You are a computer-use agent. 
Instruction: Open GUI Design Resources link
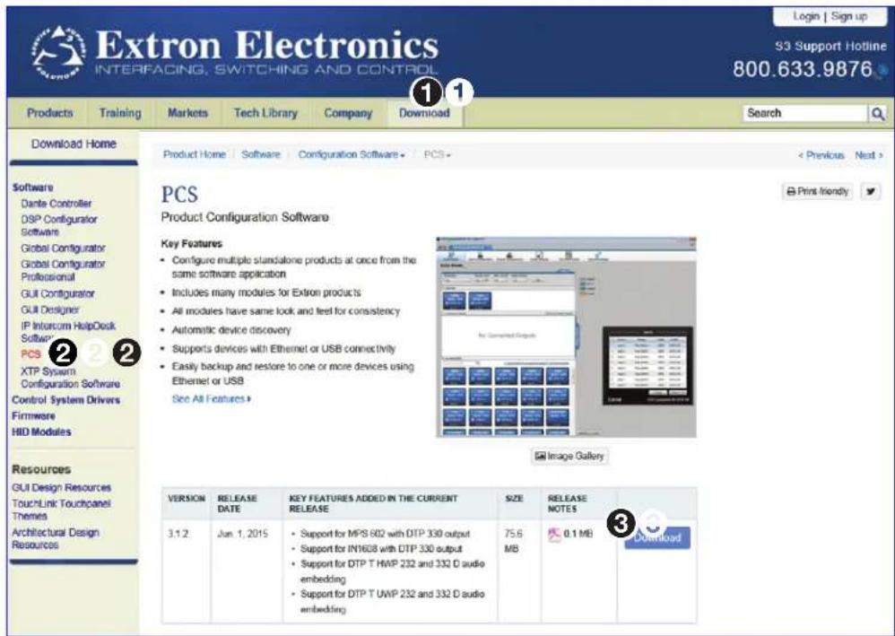click(62, 488)
